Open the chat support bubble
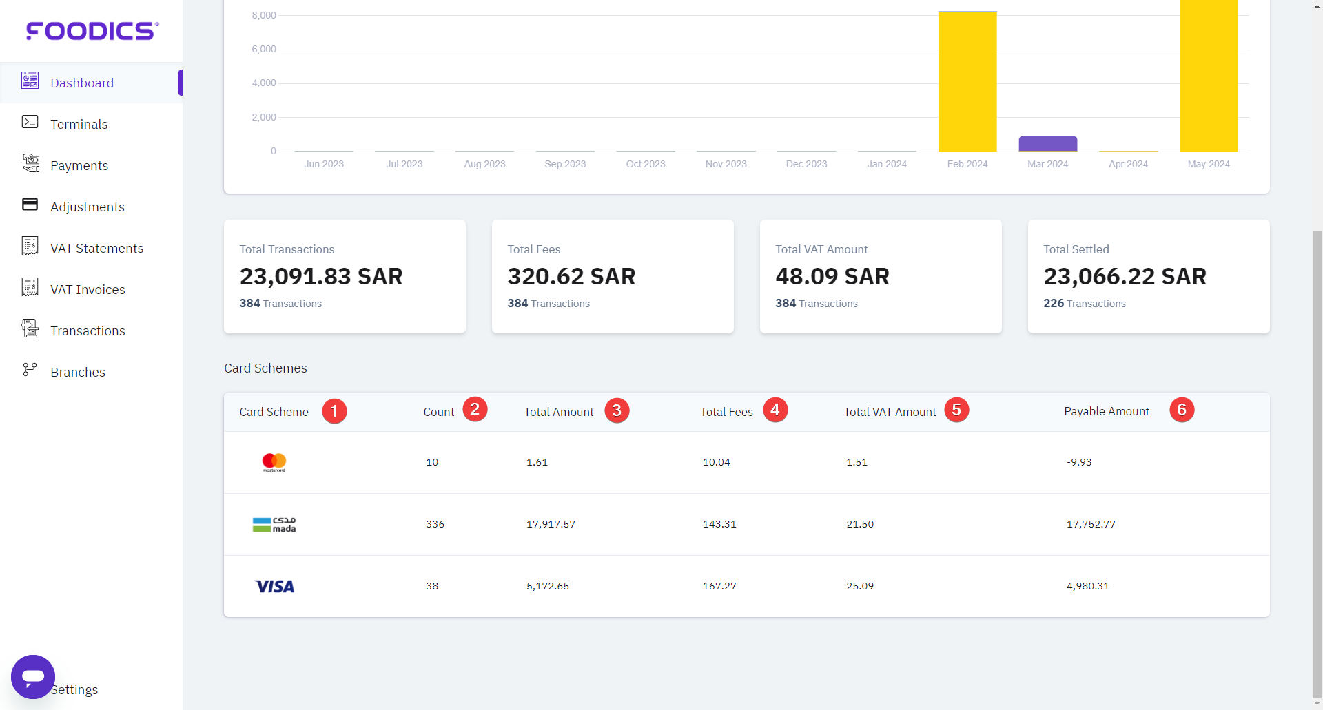 (32, 677)
